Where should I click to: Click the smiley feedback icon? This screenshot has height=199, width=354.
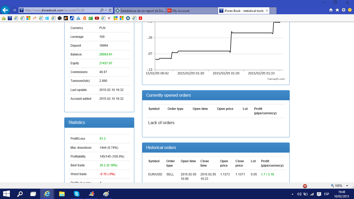pyautogui.click(x=350, y=10)
